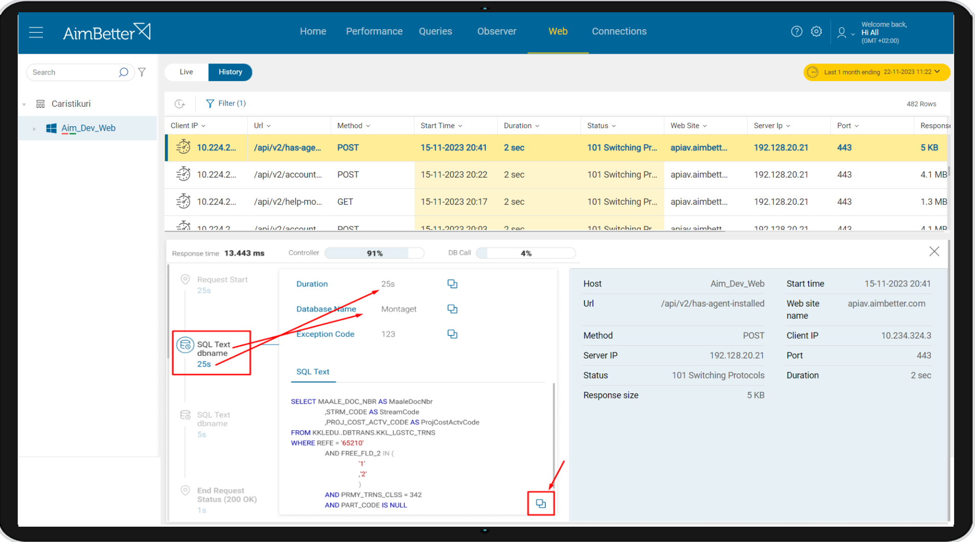Open Filter (1) options
This screenshot has height=542, width=975.
pos(226,104)
